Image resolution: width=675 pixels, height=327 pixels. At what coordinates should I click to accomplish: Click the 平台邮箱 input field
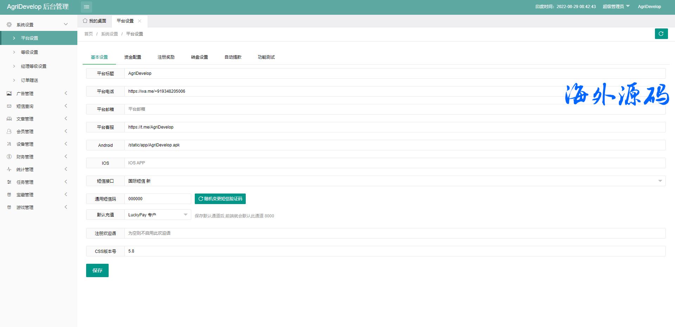click(x=394, y=109)
